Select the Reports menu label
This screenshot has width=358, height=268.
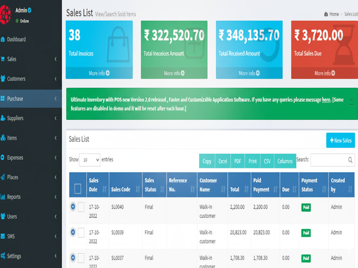(14, 197)
